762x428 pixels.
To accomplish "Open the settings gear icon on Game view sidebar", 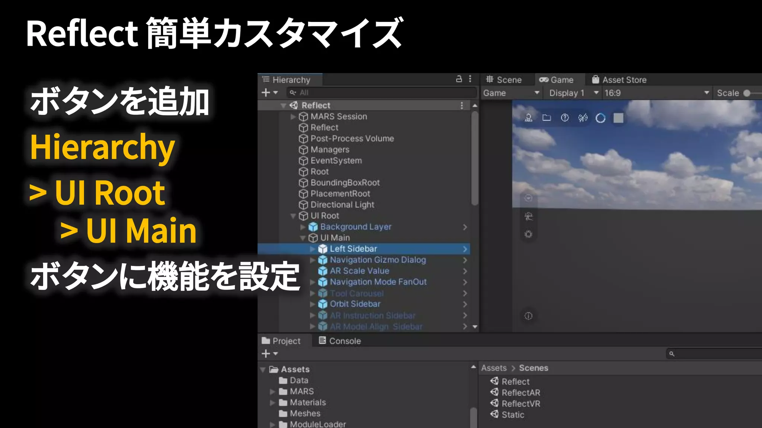I will [528, 234].
